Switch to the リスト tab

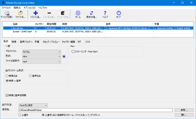click(88, 42)
